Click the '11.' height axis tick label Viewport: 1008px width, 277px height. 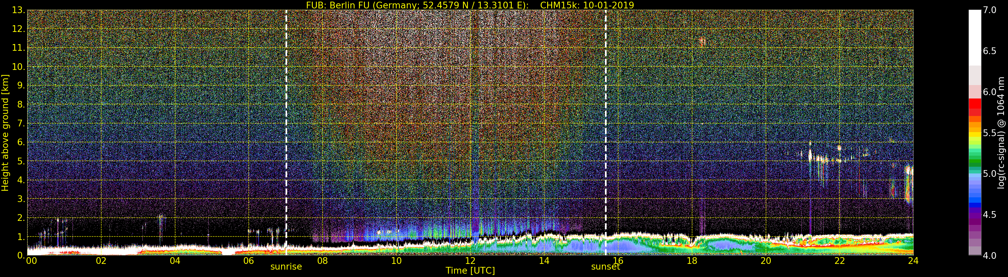(x=18, y=48)
